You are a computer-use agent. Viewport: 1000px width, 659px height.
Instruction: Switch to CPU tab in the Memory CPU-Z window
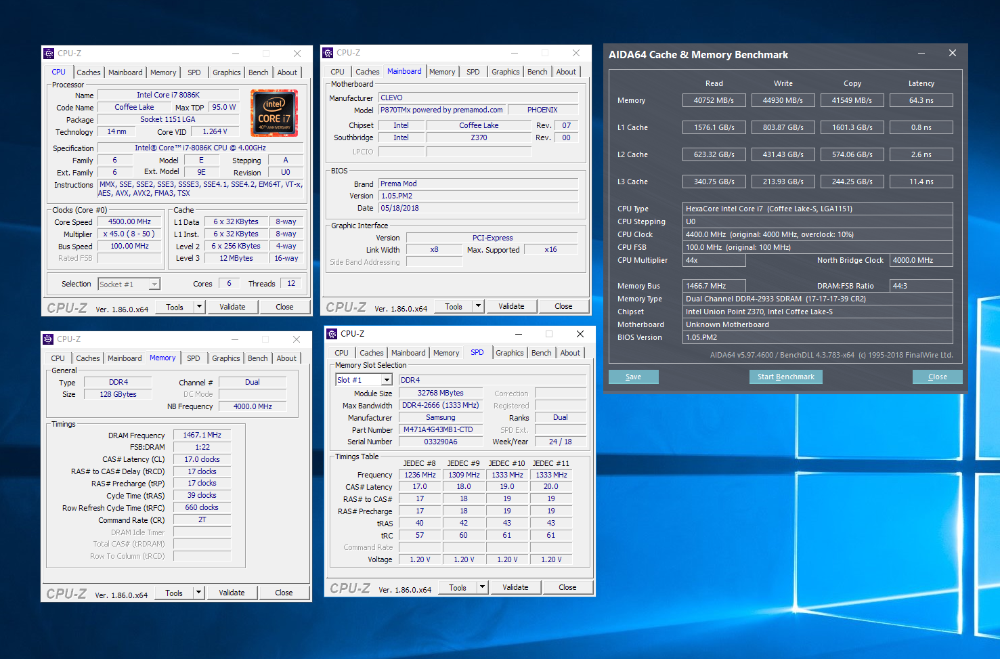[58, 358]
